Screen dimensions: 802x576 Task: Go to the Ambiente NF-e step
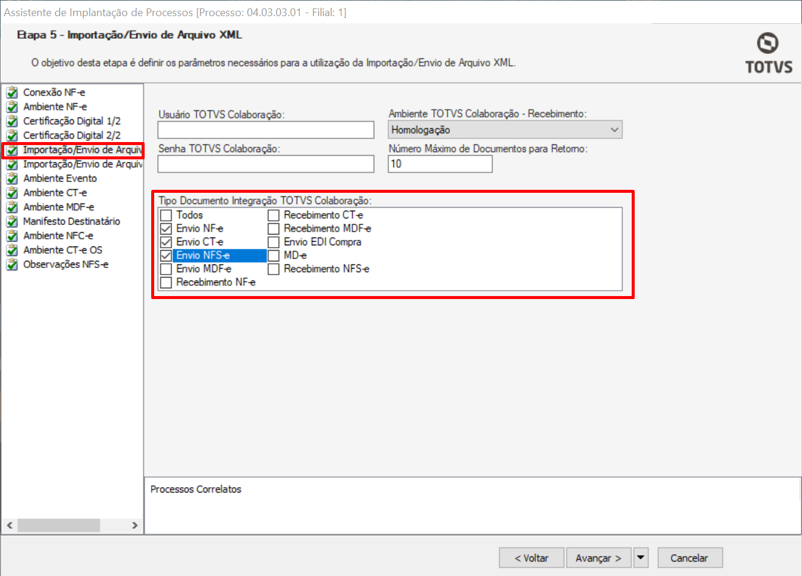tap(55, 107)
